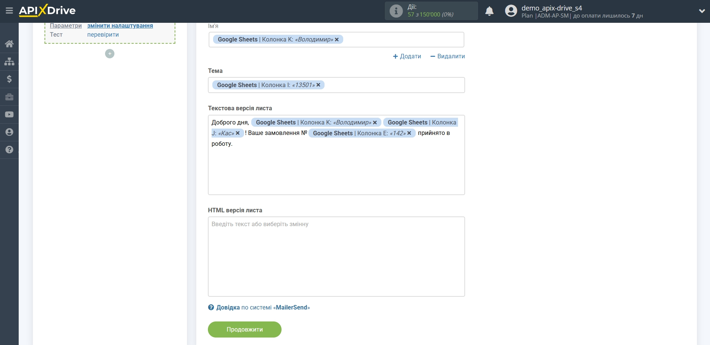This screenshot has height=345, width=710.
Task: Focus the Тема input field
Action: coord(336,85)
